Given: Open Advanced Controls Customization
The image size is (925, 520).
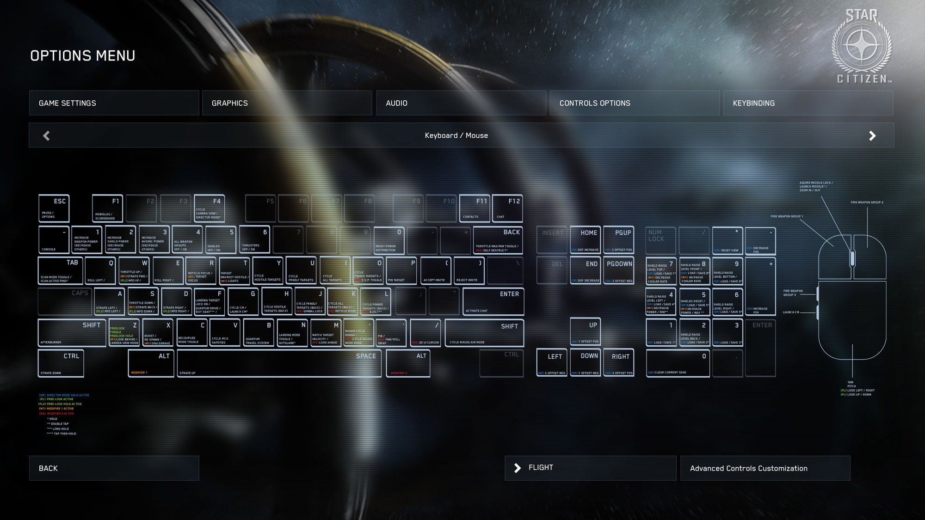Looking at the screenshot, I should (x=765, y=468).
